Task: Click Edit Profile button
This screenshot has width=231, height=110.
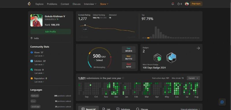Action: (51, 32)
